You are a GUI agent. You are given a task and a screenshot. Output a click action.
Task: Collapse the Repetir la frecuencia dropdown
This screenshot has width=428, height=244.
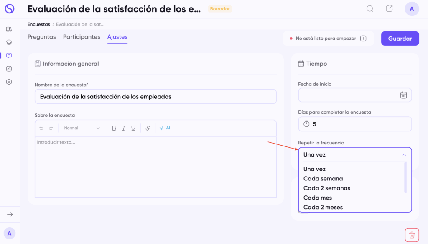[404, 155]
